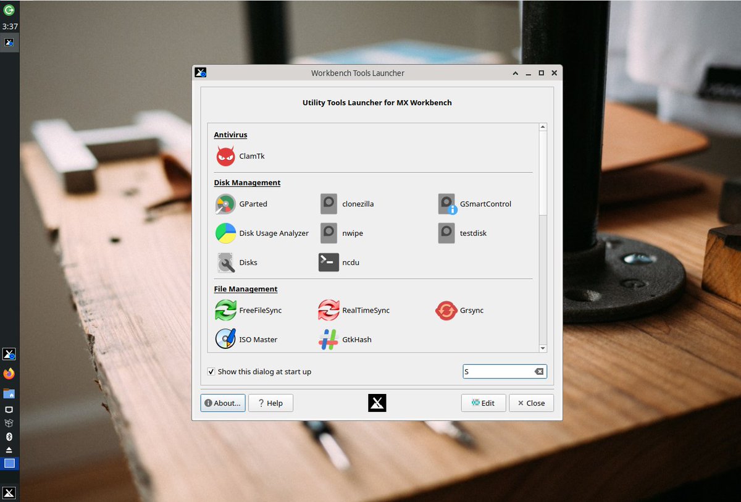Viewport: 741px width, 502px height.
Task: Click the scroll down arrow of tools list
Action: coord(543,348)
